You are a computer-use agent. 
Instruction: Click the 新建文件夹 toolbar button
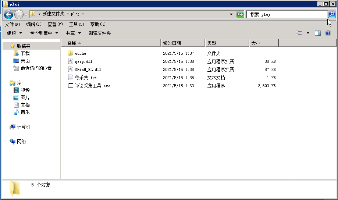pos(100,33)
